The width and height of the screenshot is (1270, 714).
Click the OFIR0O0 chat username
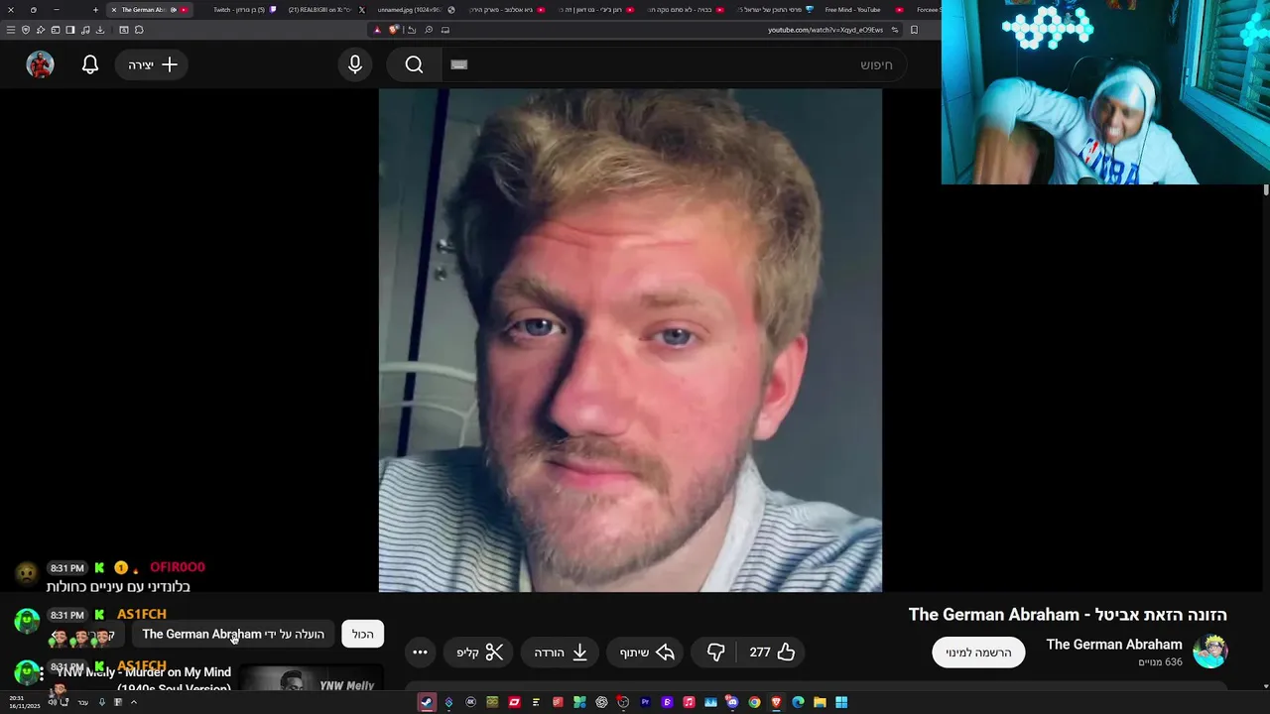coord(178,567)
